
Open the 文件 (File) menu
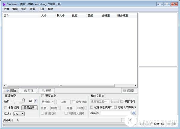[x=6, y=9]
